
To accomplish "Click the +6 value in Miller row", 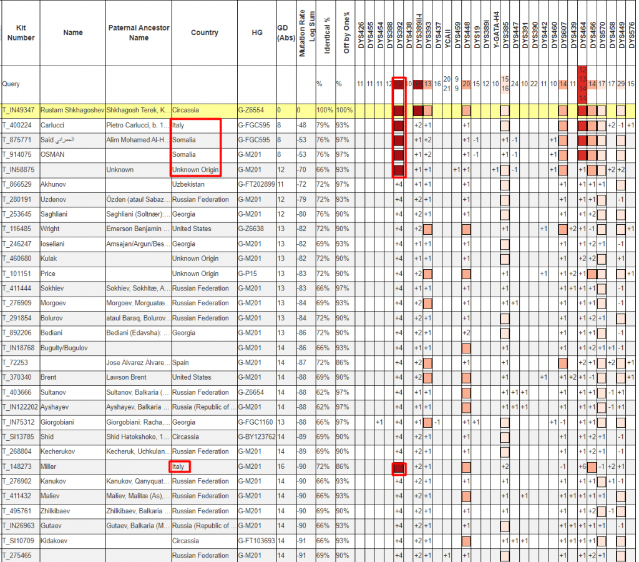I will coord(582,467).
